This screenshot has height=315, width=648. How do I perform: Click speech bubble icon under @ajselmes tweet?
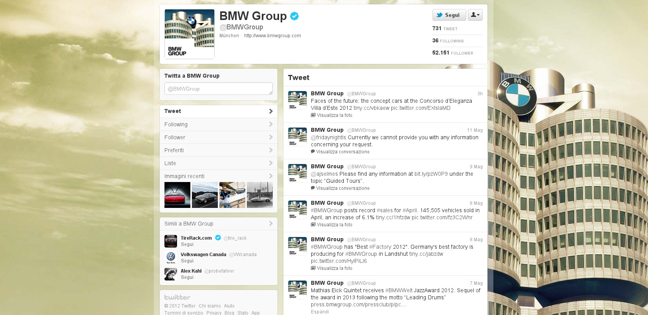coord(313,188)
